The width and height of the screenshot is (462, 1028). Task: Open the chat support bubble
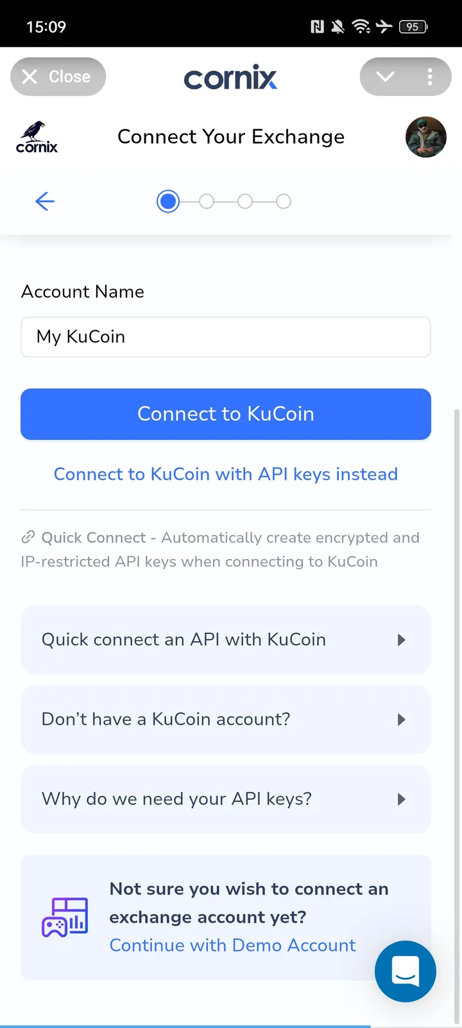405,971
